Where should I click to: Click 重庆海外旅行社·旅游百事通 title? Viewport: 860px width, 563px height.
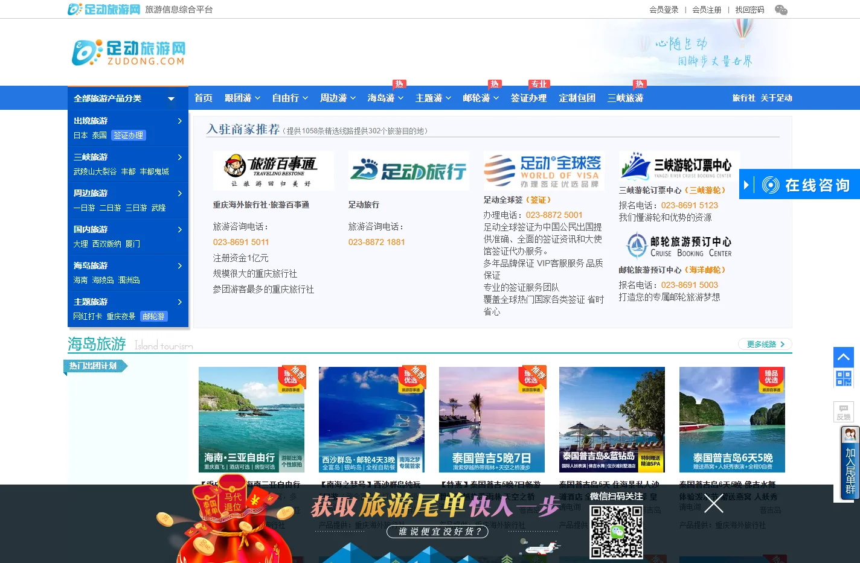pos(261,205)
